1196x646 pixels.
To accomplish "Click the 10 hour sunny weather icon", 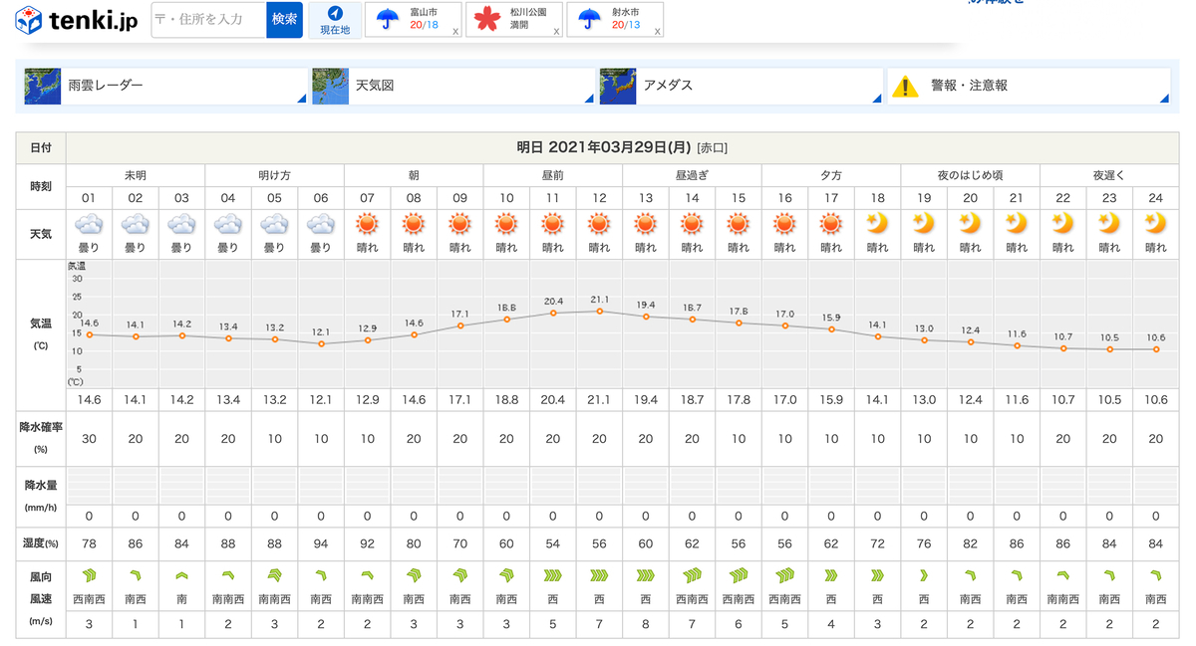I will [x=506, y=223].
